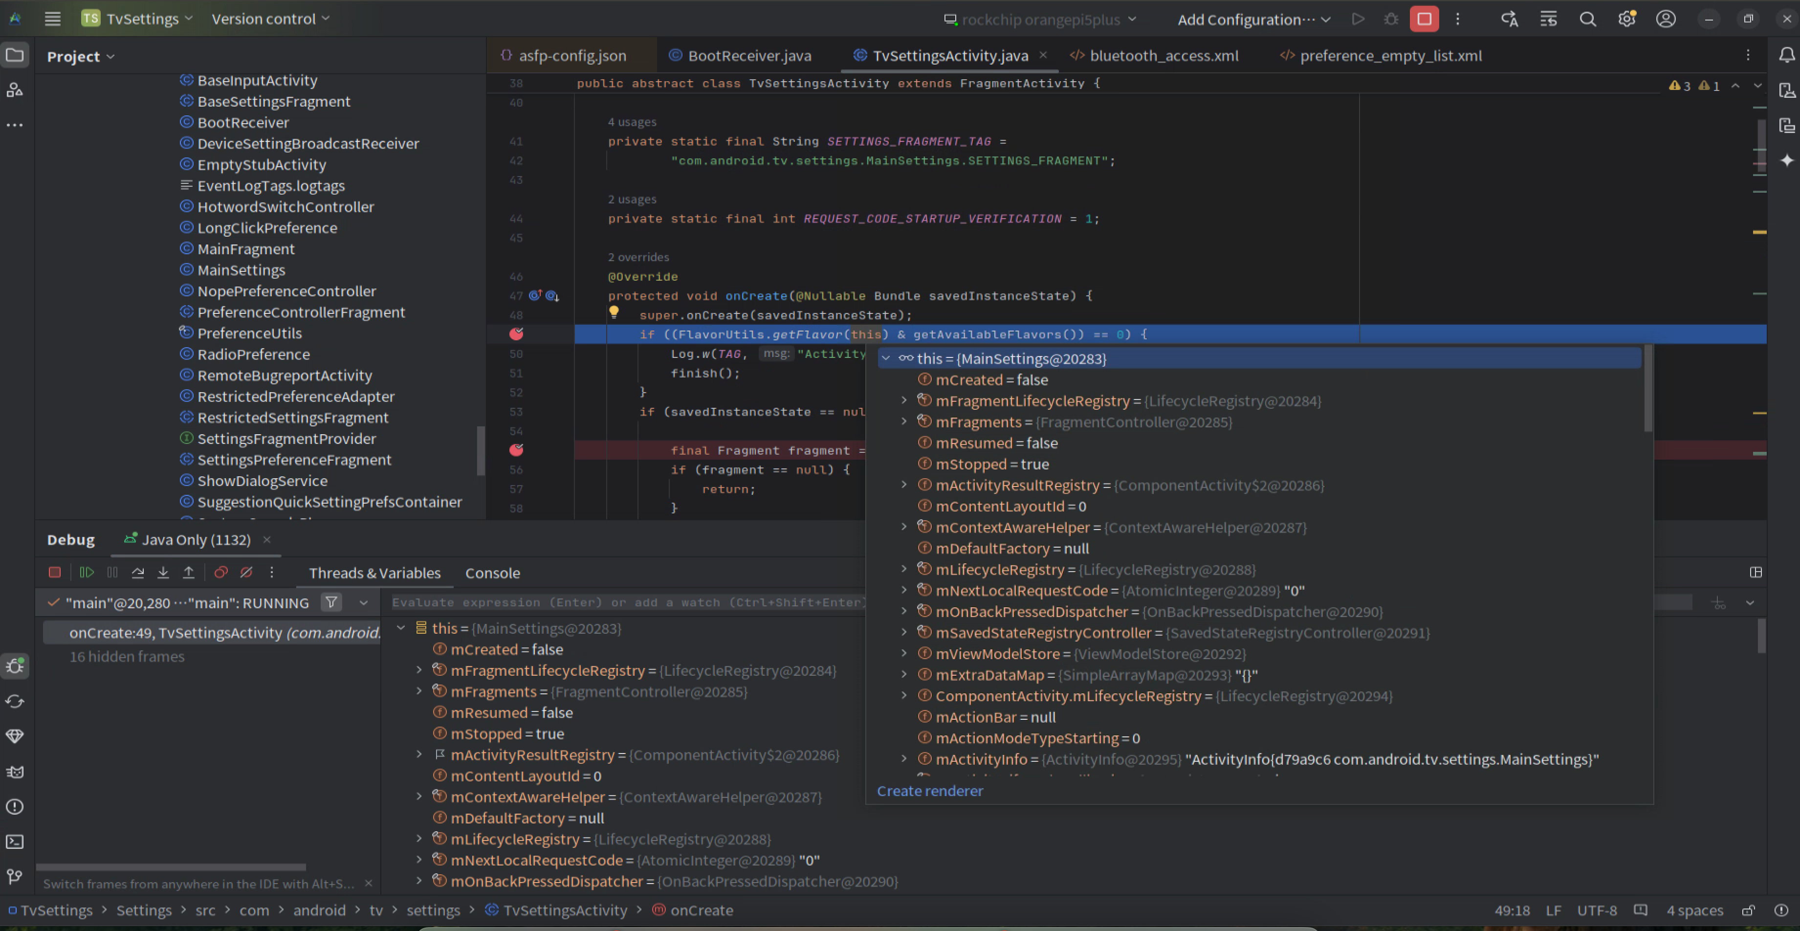Open the BootReceiver.java editor tab
This screenshot has height=931, width=1800.
coord(749,55)
